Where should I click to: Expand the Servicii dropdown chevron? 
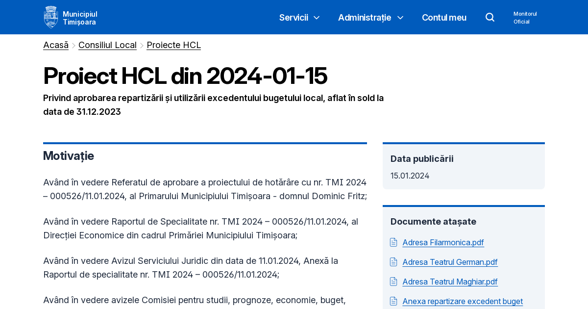316,18
